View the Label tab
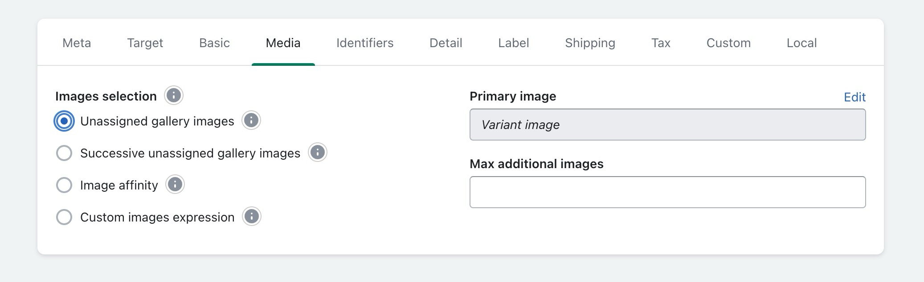The height and width of the screenshot is (282, 924). (514, 43)
